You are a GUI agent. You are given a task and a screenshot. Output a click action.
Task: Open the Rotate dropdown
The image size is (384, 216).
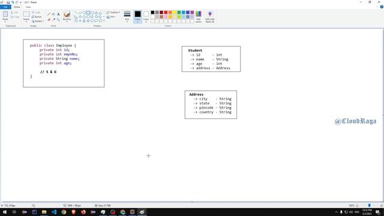(38, 21)
